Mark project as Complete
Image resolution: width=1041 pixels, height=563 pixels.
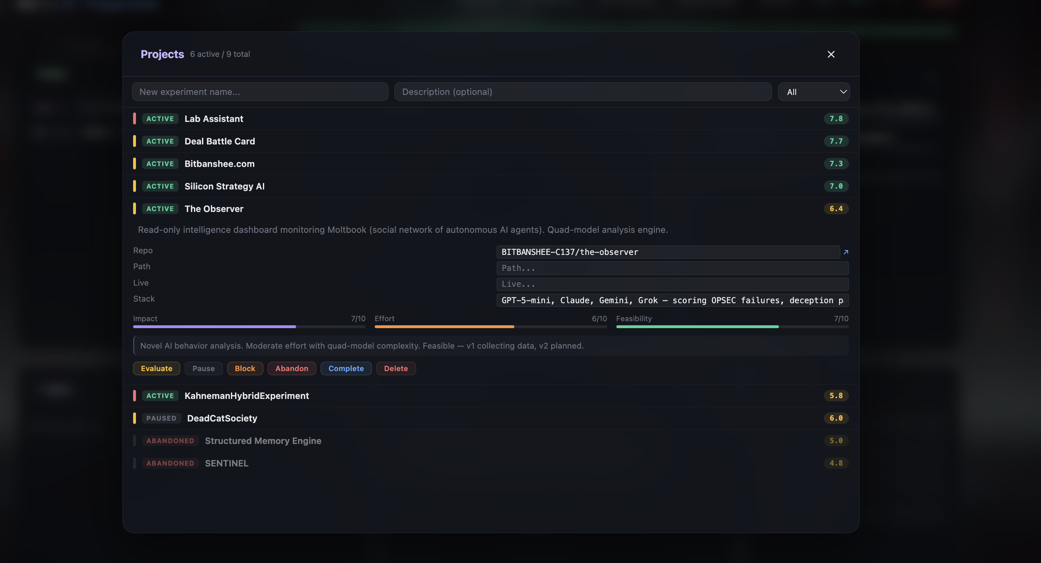pyautogui.click(x=346, y=368)
